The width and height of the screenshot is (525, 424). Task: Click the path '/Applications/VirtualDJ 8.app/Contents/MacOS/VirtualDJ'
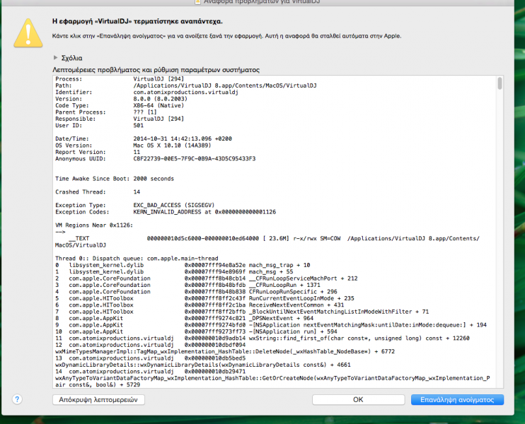[x=225, y=86]
